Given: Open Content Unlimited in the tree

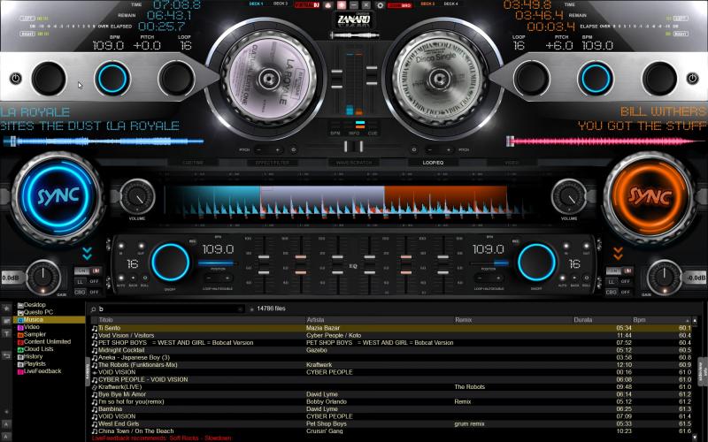Looking at the screenshot, I should point(47,342).
